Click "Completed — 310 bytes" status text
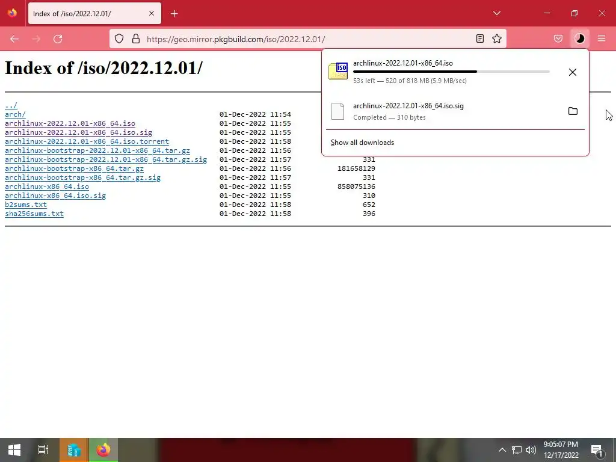The height and width of the screenshot is (462, 616). tap(389, 117)
